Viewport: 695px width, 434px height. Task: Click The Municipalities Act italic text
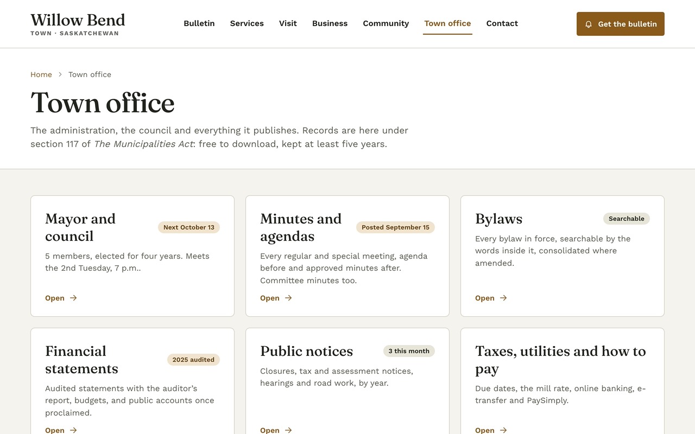(143, 144)
